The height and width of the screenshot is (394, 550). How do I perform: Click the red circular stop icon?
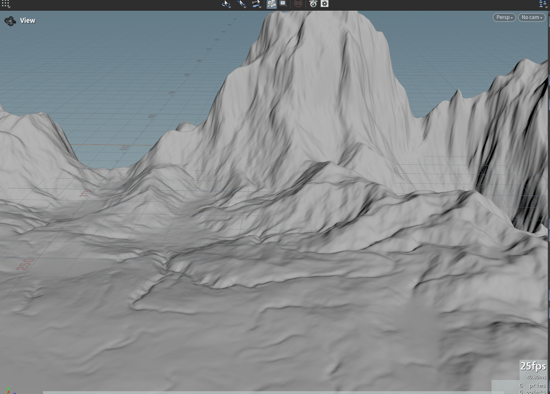click(x=298, y=4)
